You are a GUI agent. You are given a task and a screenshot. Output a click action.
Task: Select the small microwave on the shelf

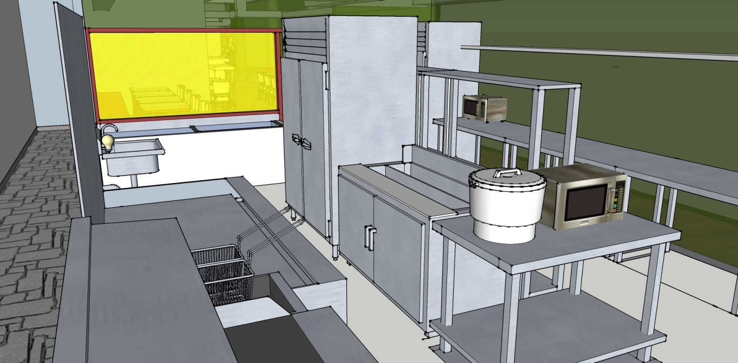pos(484,107)
